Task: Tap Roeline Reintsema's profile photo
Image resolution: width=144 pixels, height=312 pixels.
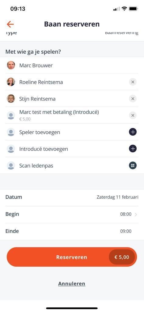Action: (x=11, y=82)
